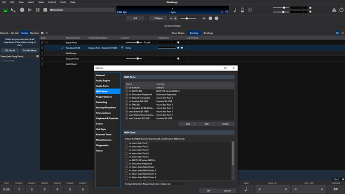This screenshot has height=194, width=345.
Task: Select Audio Engine in the Options sidebar
Action: pyautogui.click(x=103, y=80)
